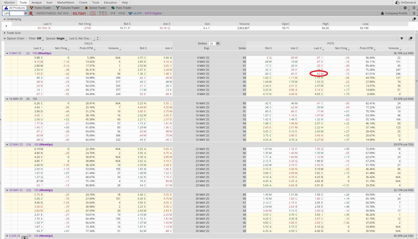The image size is (418, 239).
Task: Open the Option Chain down-arrow actions menu
Action: click(402, 38)
